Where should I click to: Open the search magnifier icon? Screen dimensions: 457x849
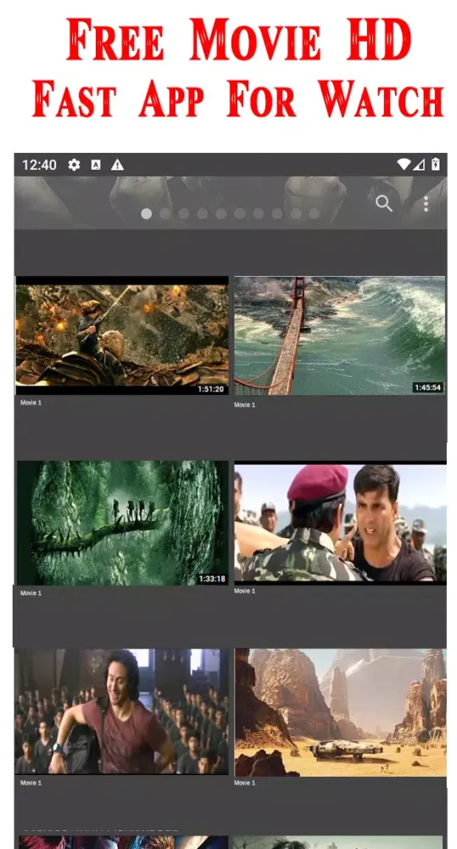pyautogui.click(x=383, y=204)
